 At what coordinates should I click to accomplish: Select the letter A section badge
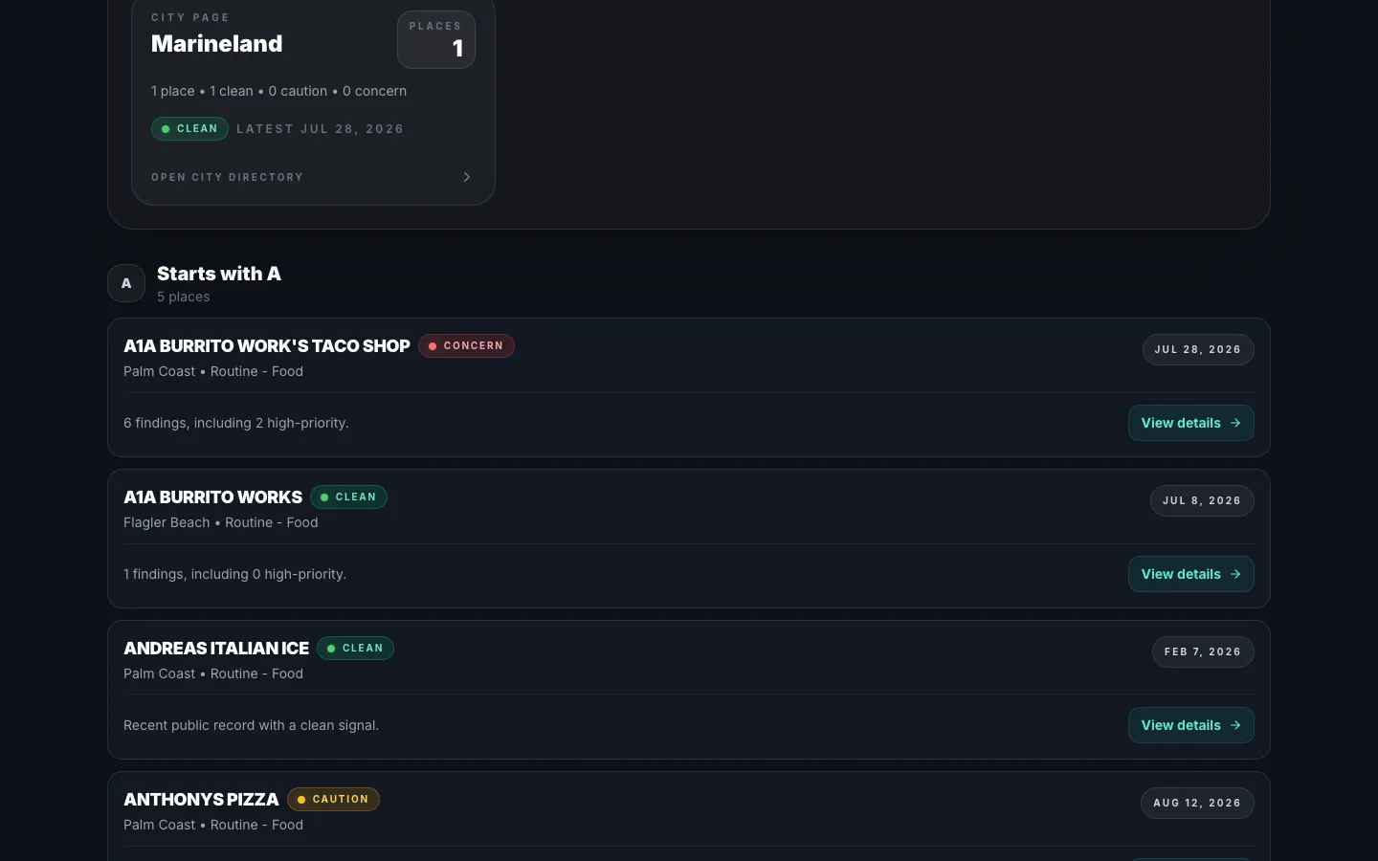pyautogui.click(x=126, y=283)
